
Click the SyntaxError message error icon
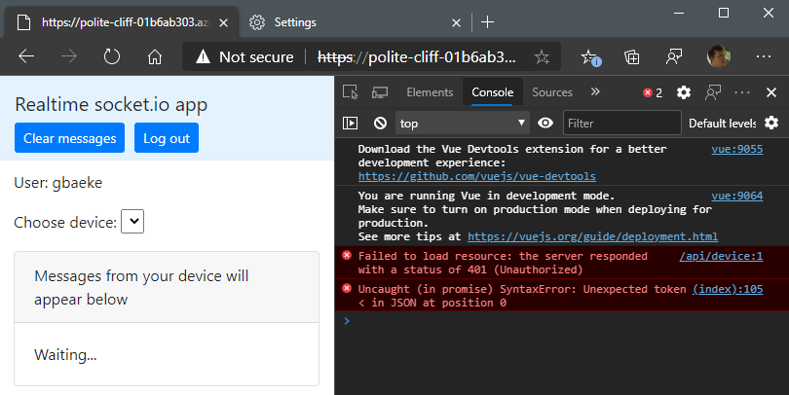(x=346, y=288)
